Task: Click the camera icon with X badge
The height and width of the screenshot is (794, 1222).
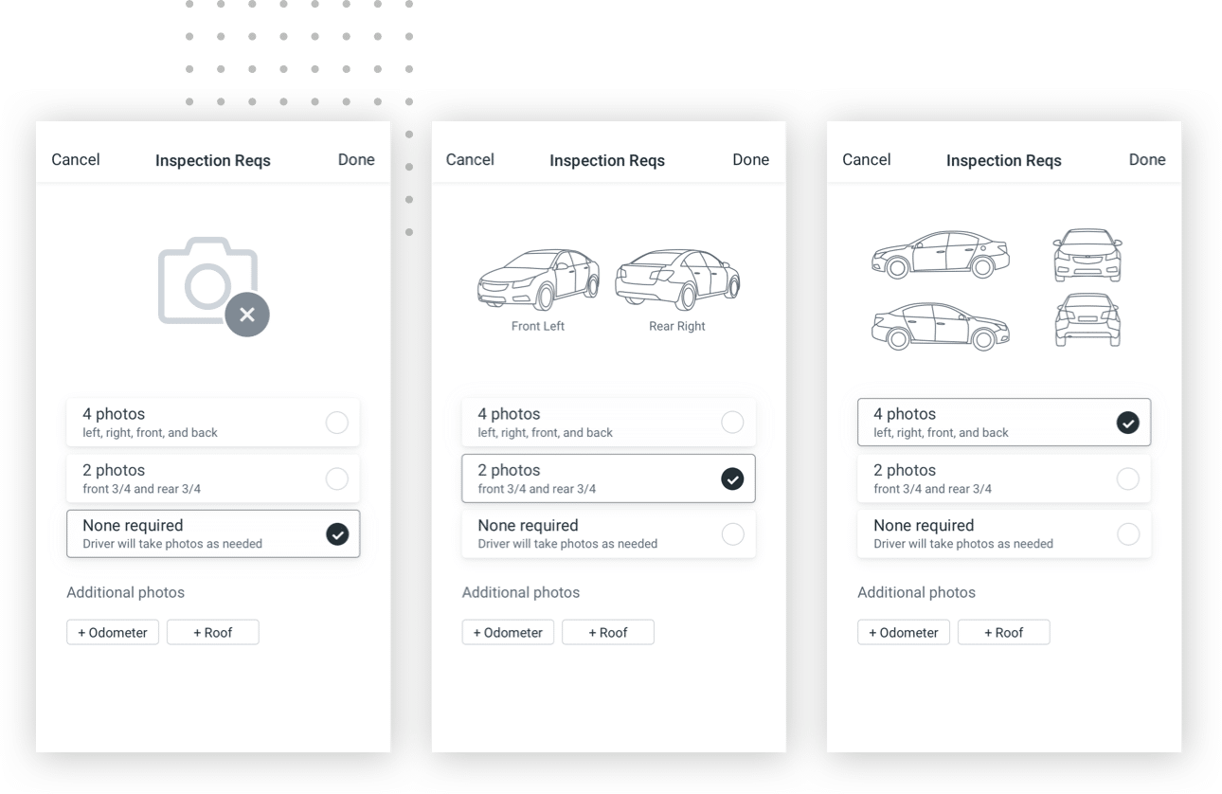Action: click(x=212, y=285)
